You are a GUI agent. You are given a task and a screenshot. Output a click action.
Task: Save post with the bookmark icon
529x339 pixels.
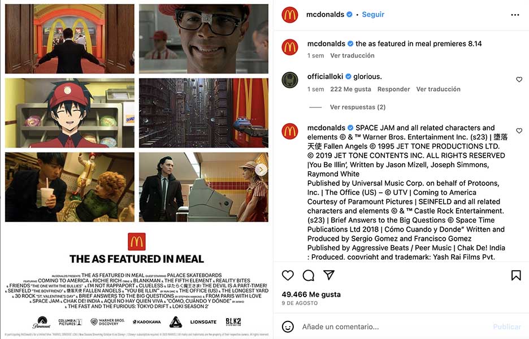coord(516,275)
